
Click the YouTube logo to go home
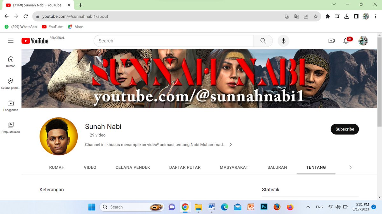click(35, 41)
